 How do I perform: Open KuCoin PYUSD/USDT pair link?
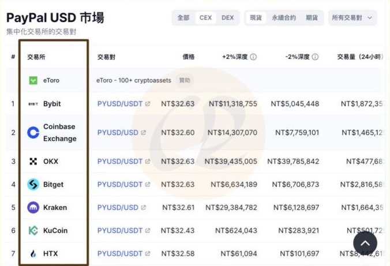[120, 231]
